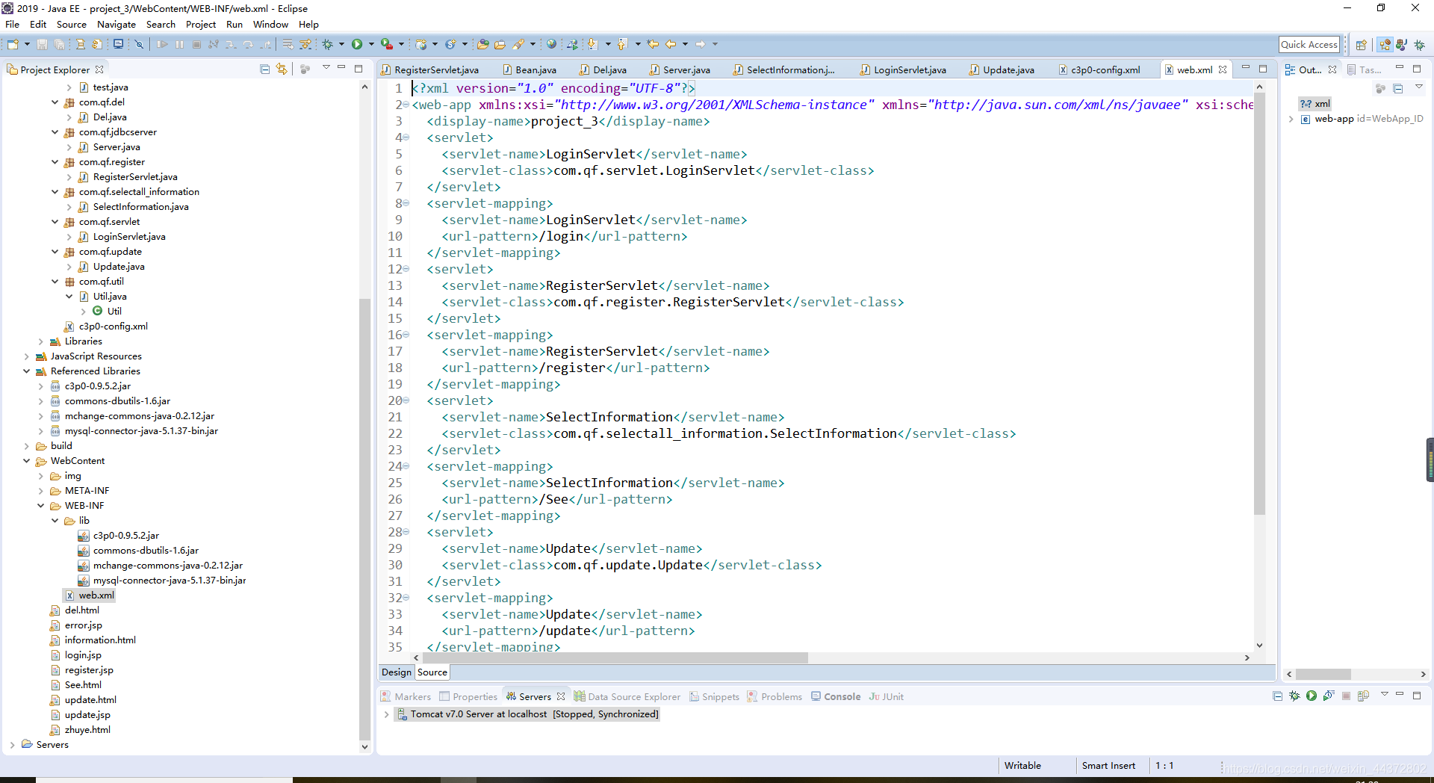Toggle fold on line 20 servlet element
This screenshot has height=783, width=1434.
pos(406,400)
